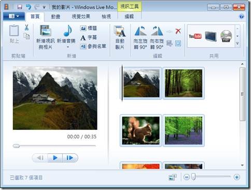Select the squirrel thumbnail clip
251x190 pixels.
(x=141, y=130)
